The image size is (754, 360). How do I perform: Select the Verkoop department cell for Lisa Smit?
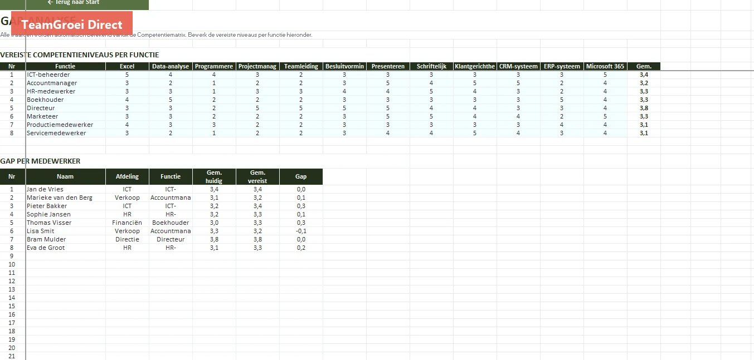(128, 231)
